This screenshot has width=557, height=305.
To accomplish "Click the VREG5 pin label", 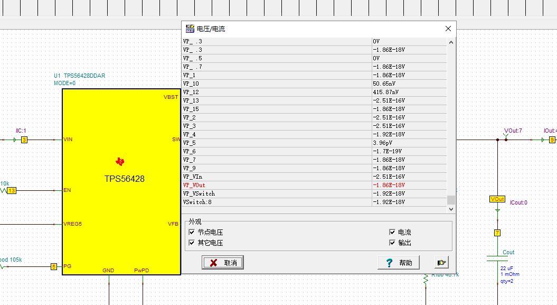I will point(72,224).
